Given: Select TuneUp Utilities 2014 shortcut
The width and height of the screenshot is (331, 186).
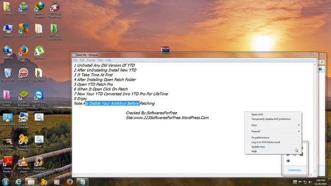Looking at the screenshot, I should point(23,143).
